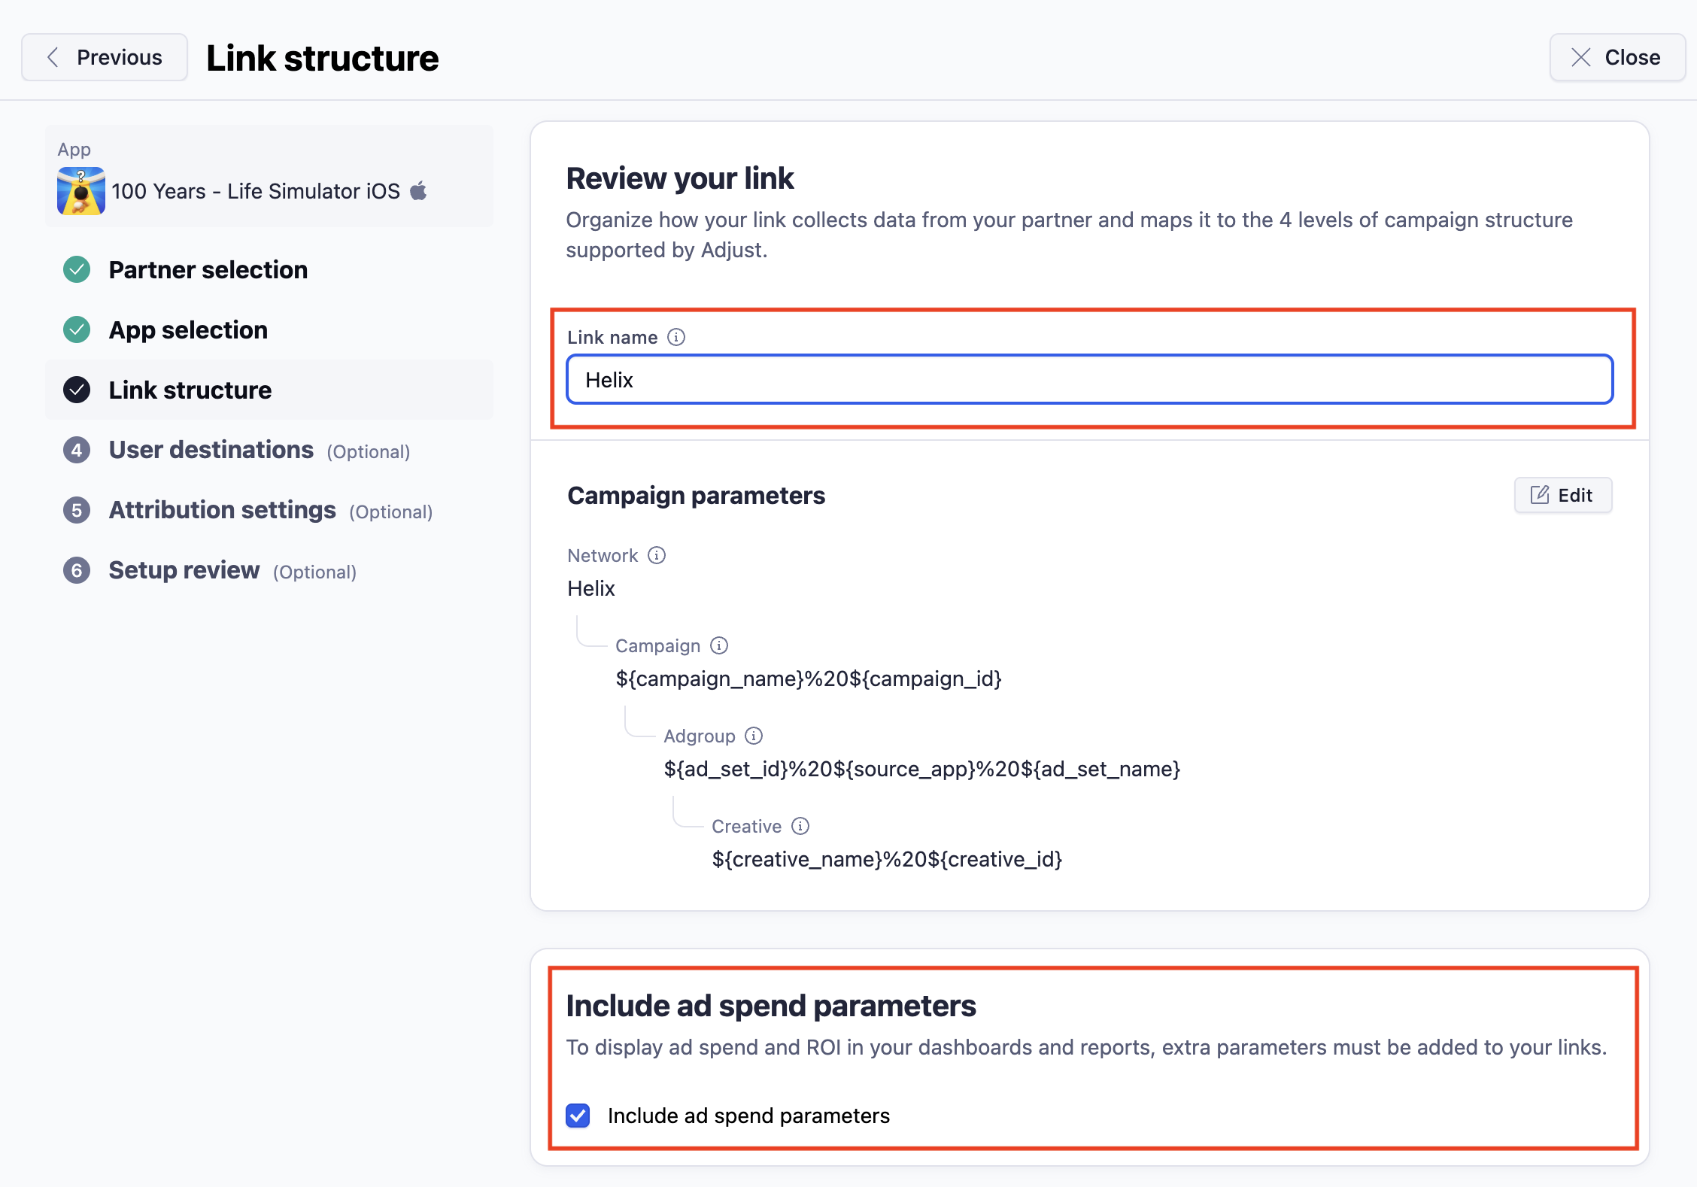Go to App selection step

269,329
